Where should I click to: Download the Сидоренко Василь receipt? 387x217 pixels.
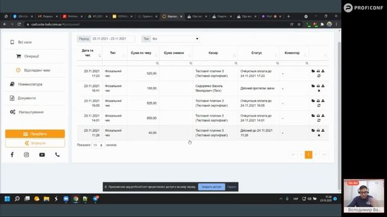point(323,86)
